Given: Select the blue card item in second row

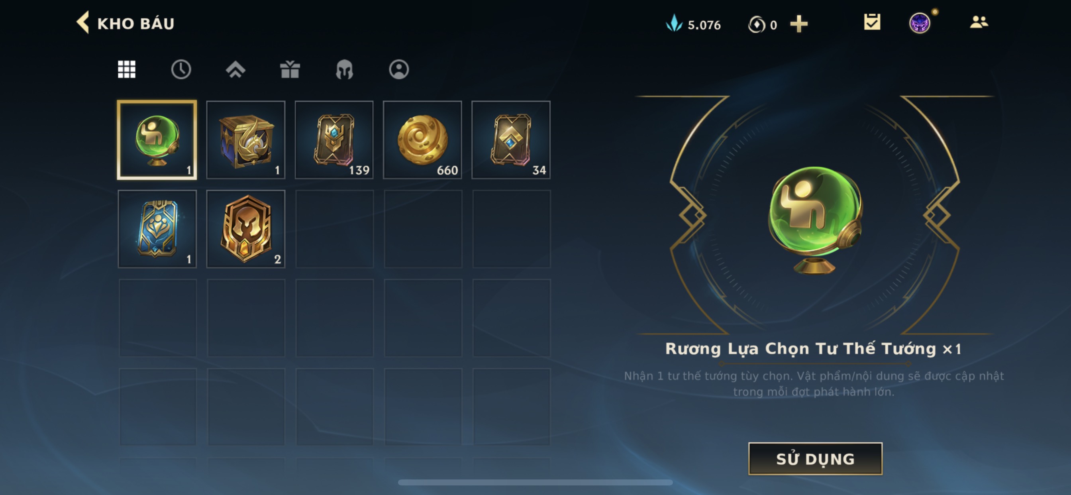Looking at the screenshot, I should [157, 229].
